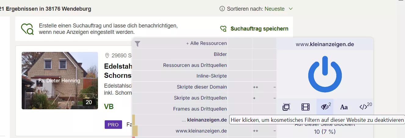Screen dimensions: 405x138
Task: Click the Fa. Dieter Henning listing thumbnail
Action: click(60, 81)
